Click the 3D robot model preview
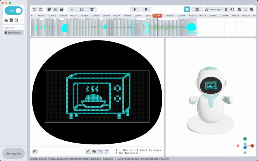The image size is (258, 161). (211, 100)
